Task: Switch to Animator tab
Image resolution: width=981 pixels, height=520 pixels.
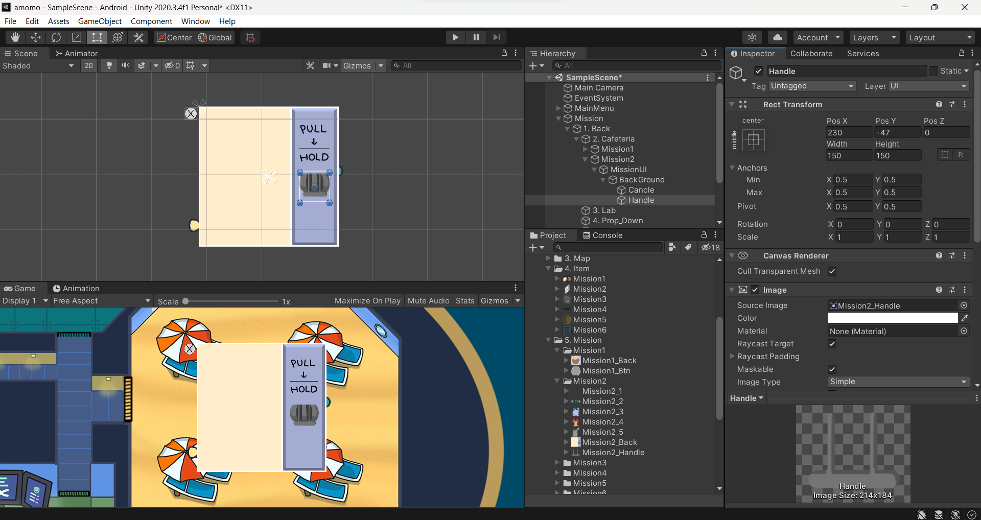Action: click(x=77, y=53)
